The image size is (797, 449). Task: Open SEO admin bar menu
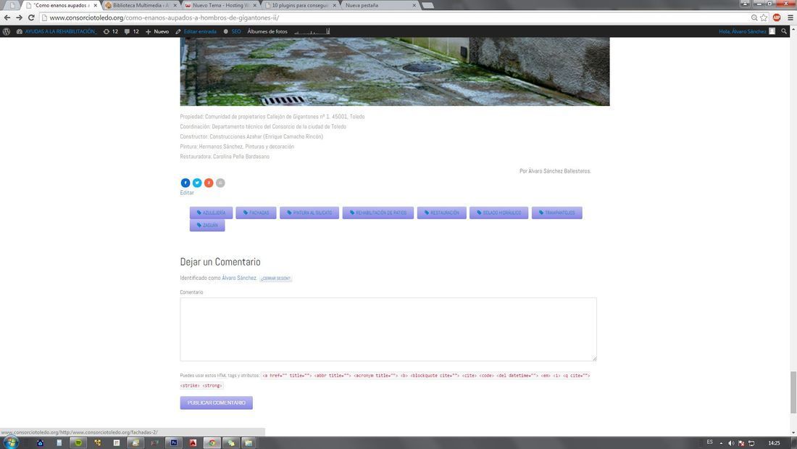pos(233,32)
